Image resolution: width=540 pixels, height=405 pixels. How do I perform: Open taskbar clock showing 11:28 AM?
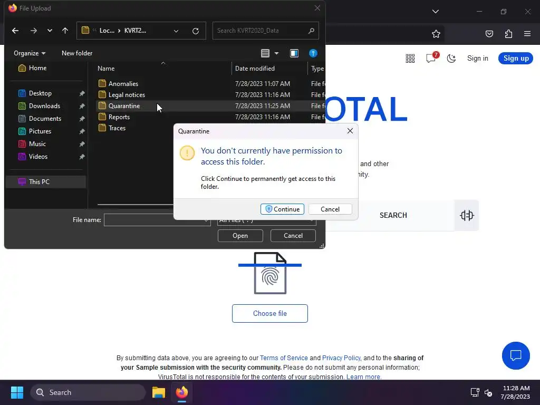click(516, 392)
